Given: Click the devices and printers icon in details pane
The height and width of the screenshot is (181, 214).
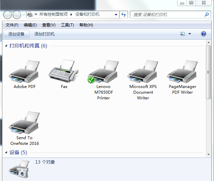Looking at the screenshot, I should (x=19, y=169).
